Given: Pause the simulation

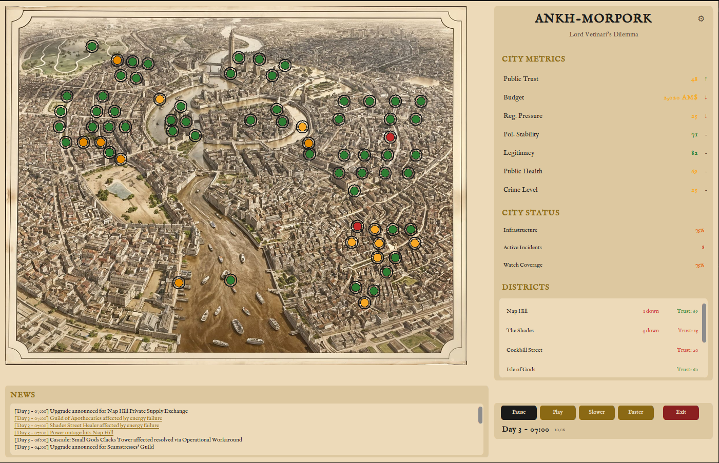Looking at the screenshot, I should [x=518, y=412].
